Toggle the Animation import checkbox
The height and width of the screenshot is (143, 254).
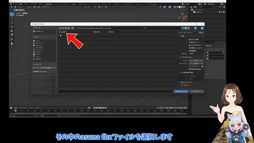point(182,82)
